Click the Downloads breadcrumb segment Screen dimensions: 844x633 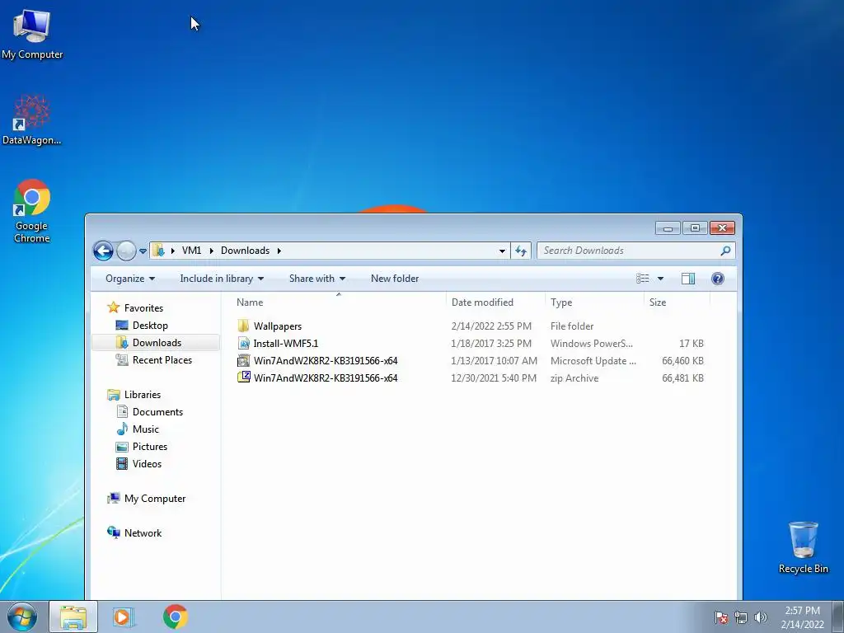pos(245,251)
